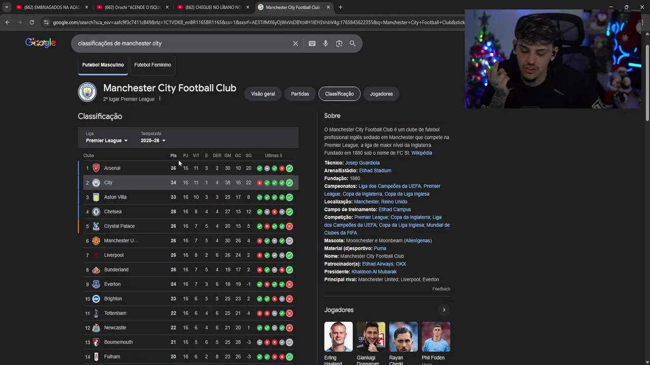Open Gianluigi Donnarumma player photo
The image size is (650, 365).
pyautogui.click(x=371, y=337)
